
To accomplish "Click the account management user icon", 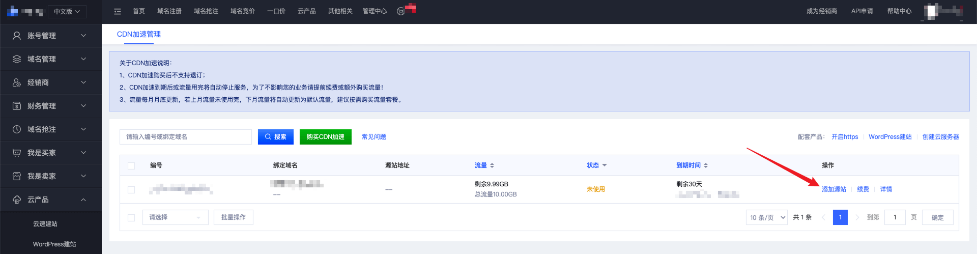I will click(17, 36).
